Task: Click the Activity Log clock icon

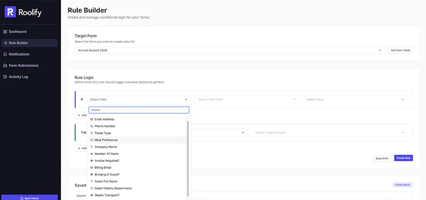Action: (x=5, y=77)
